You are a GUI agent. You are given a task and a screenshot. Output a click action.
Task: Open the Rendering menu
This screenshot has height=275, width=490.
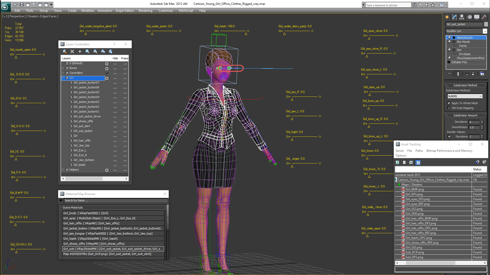[145, 11]
